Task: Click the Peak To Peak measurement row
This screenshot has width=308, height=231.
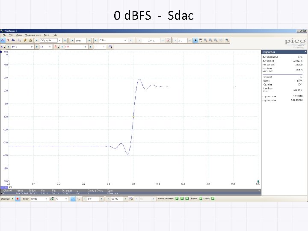Action: 130,193
